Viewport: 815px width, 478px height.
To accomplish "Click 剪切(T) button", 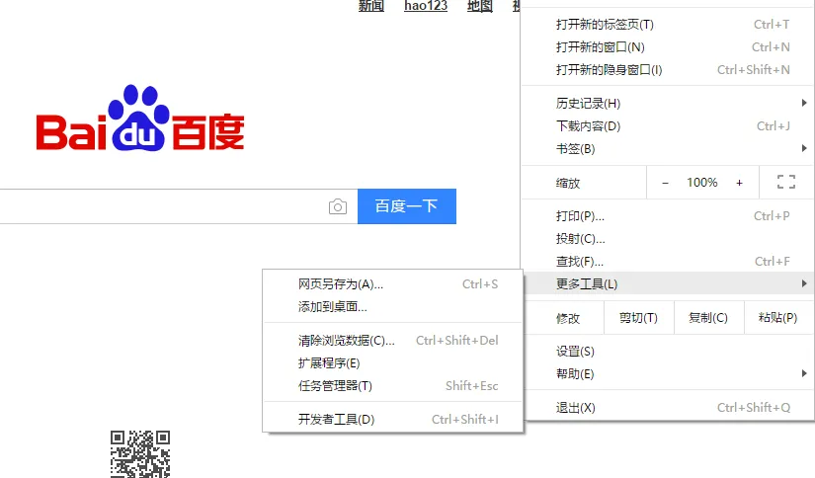I will (x=639, y=317).
